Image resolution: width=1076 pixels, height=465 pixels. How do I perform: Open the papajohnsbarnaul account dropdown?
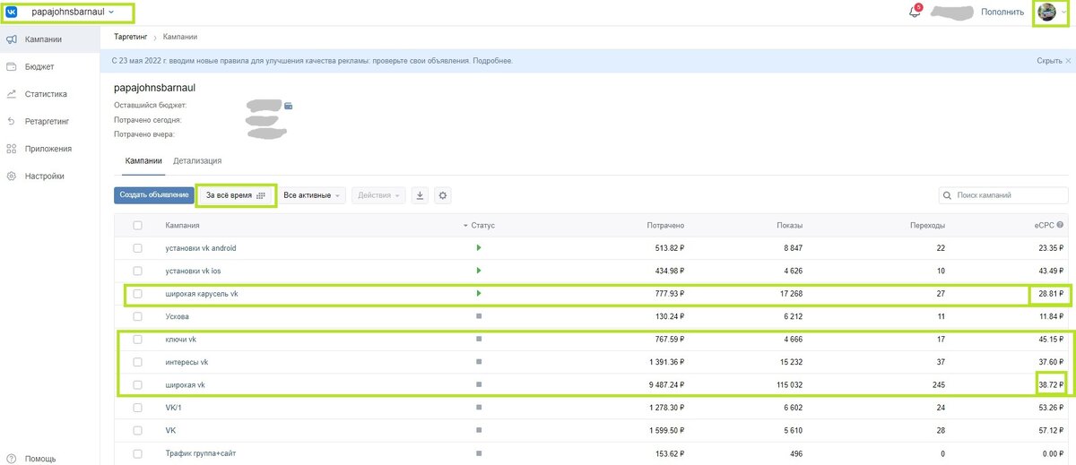pos(73,12)
